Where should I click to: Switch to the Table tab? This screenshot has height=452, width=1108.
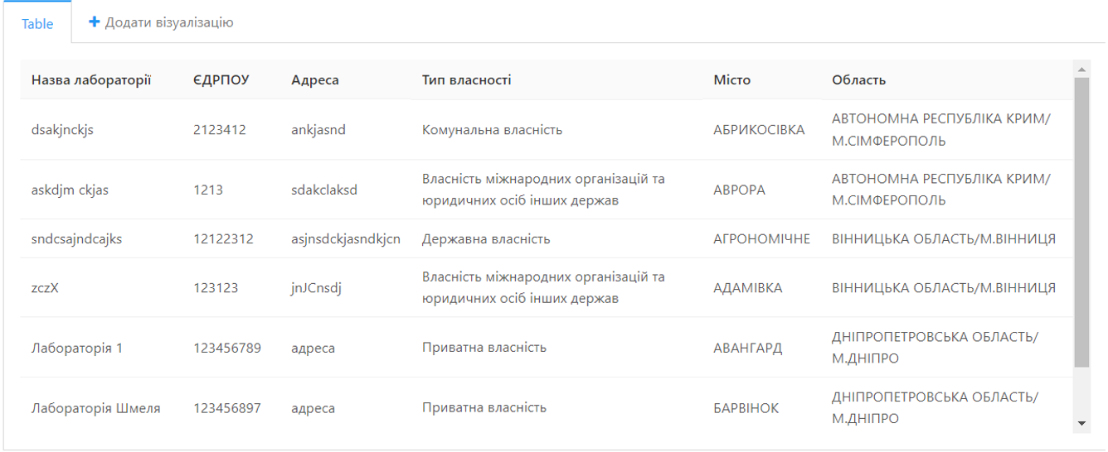[37, 23]
